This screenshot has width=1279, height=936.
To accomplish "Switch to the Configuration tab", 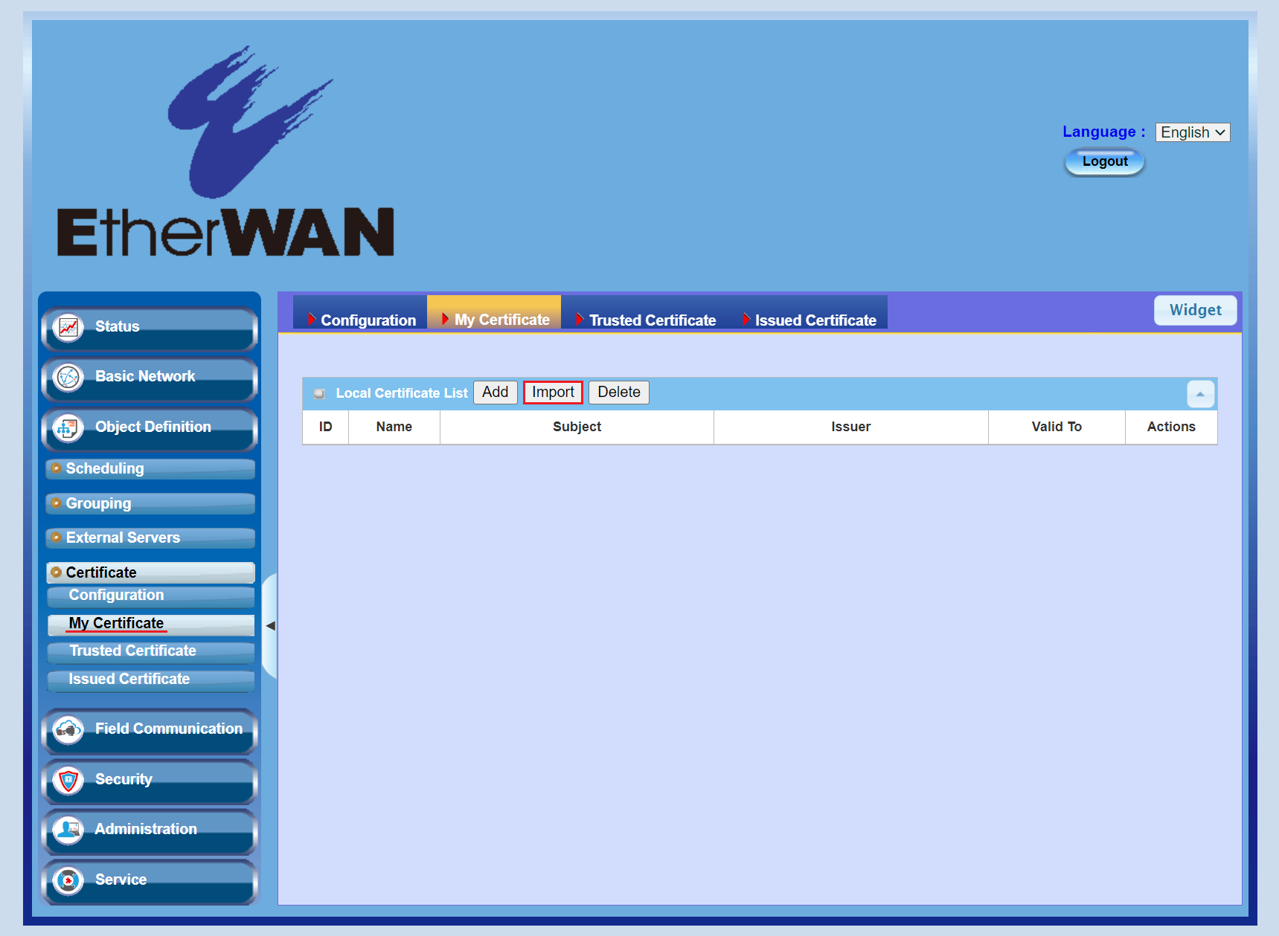I will [x=360, y=313].
